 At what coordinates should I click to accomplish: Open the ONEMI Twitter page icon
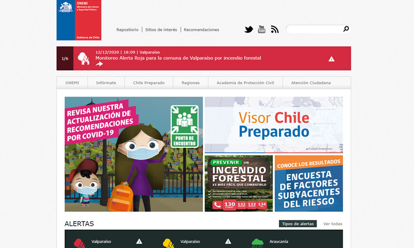point(248,29)
